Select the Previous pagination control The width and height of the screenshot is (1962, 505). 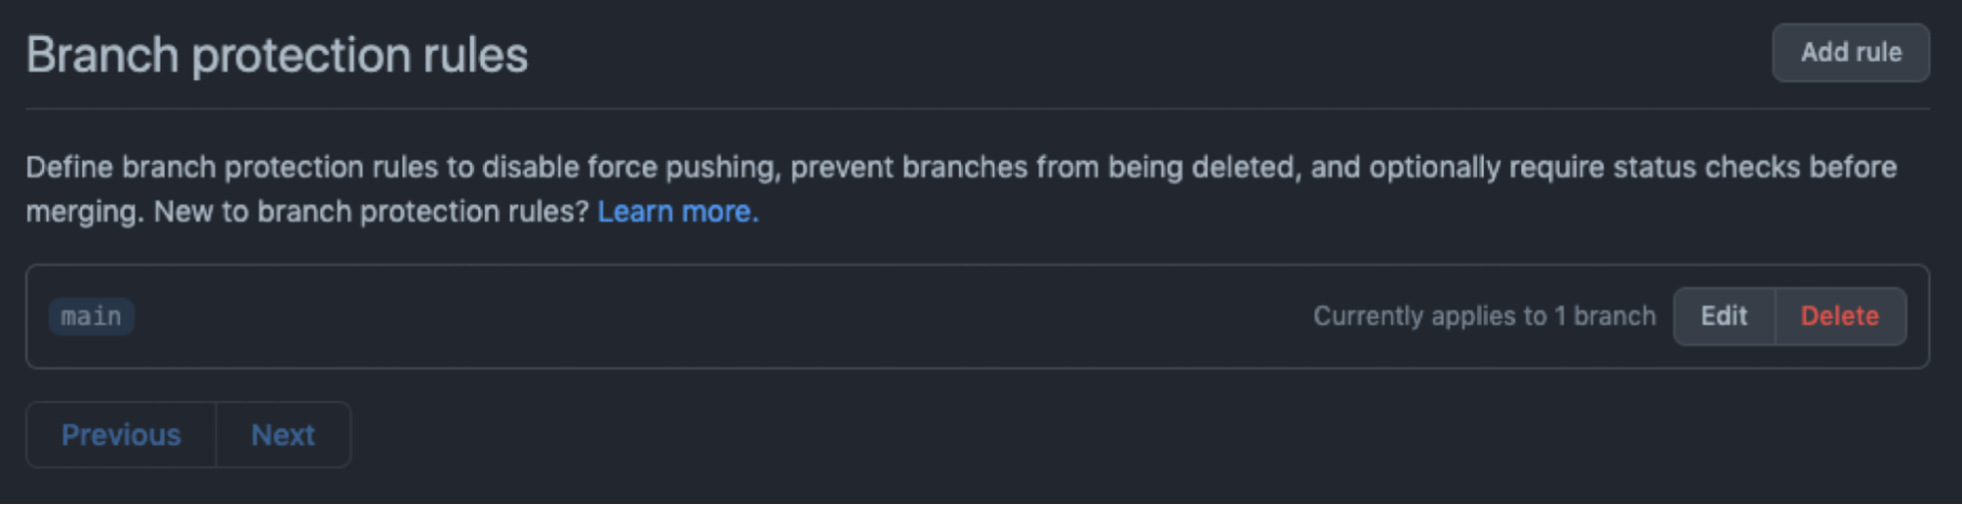[x=121, y=434]
